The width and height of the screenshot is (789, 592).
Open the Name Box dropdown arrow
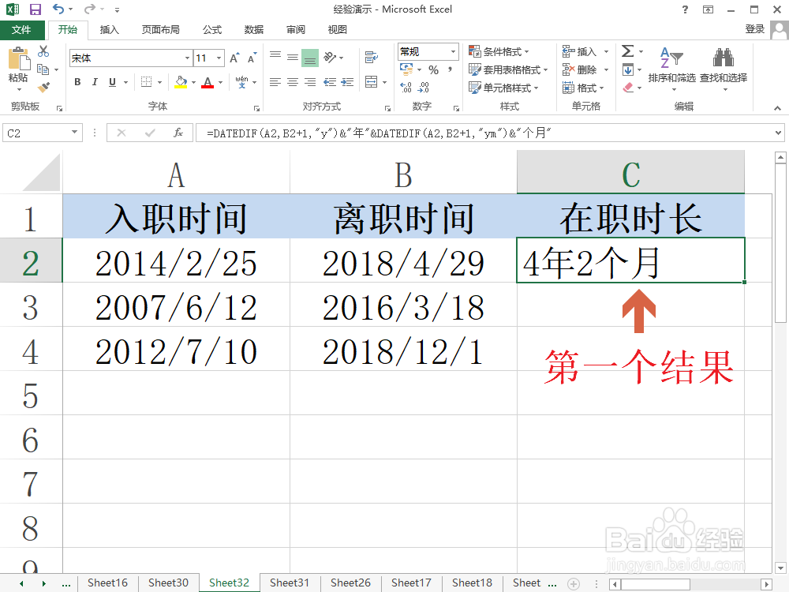74,133
